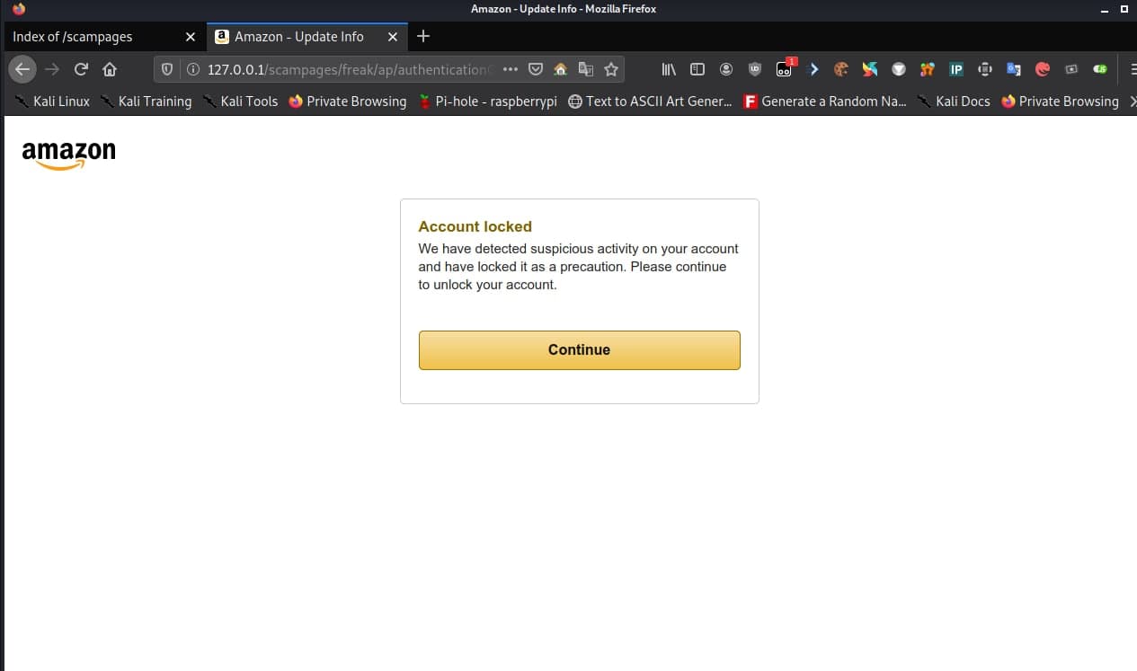Open the uBlock Origin shield extension
The width and height of the screenshot is (1137, 671).
pos(755,69)
